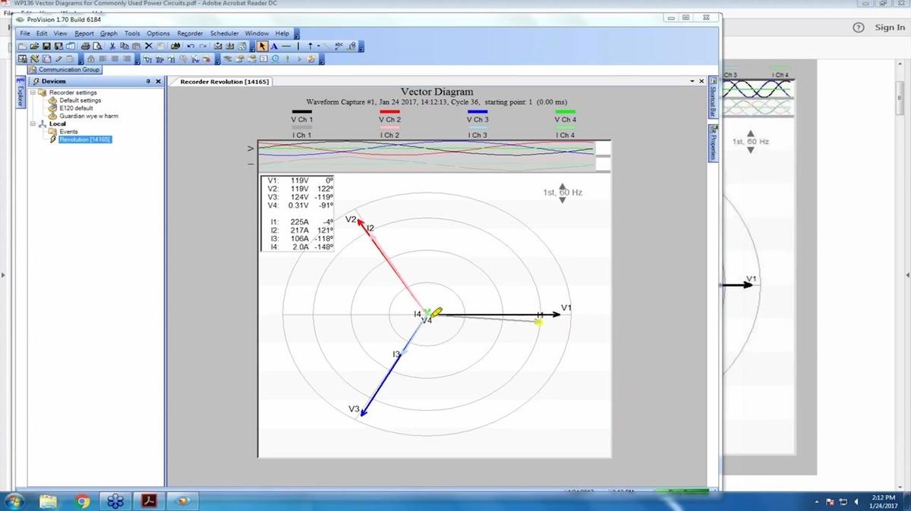Viewport: 911px width, 511px height.
Task: Open the document tab list dropdown arrow
Action: point(692,81)
